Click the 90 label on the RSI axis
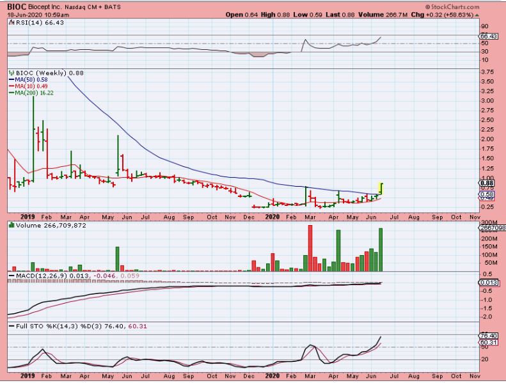This screenshot has width=506, height=383. [x=485, y=27]
